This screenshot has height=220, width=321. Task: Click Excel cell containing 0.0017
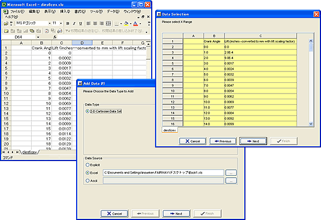61,68
